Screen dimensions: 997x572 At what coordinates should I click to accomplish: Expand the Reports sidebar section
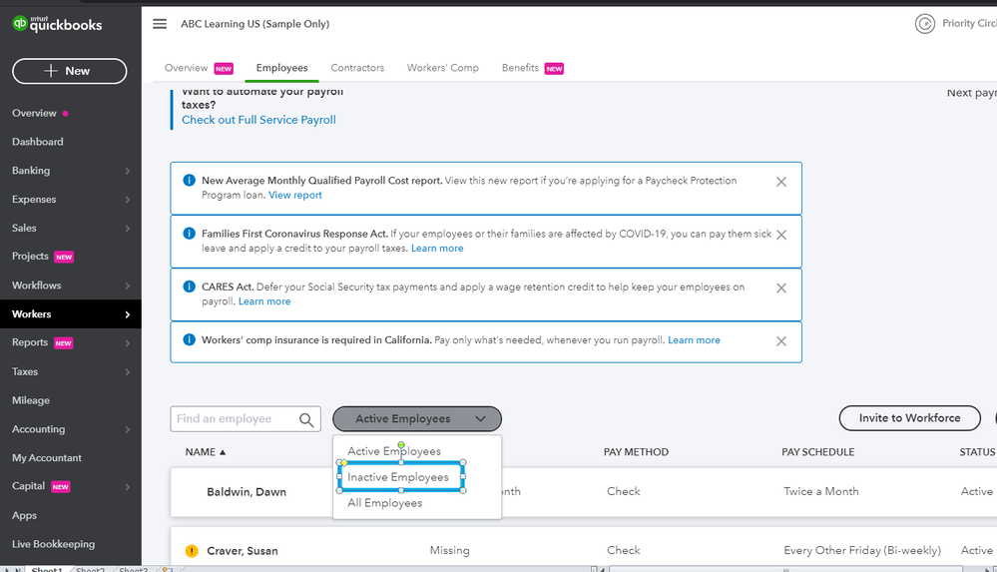click(x=127, y=343)
